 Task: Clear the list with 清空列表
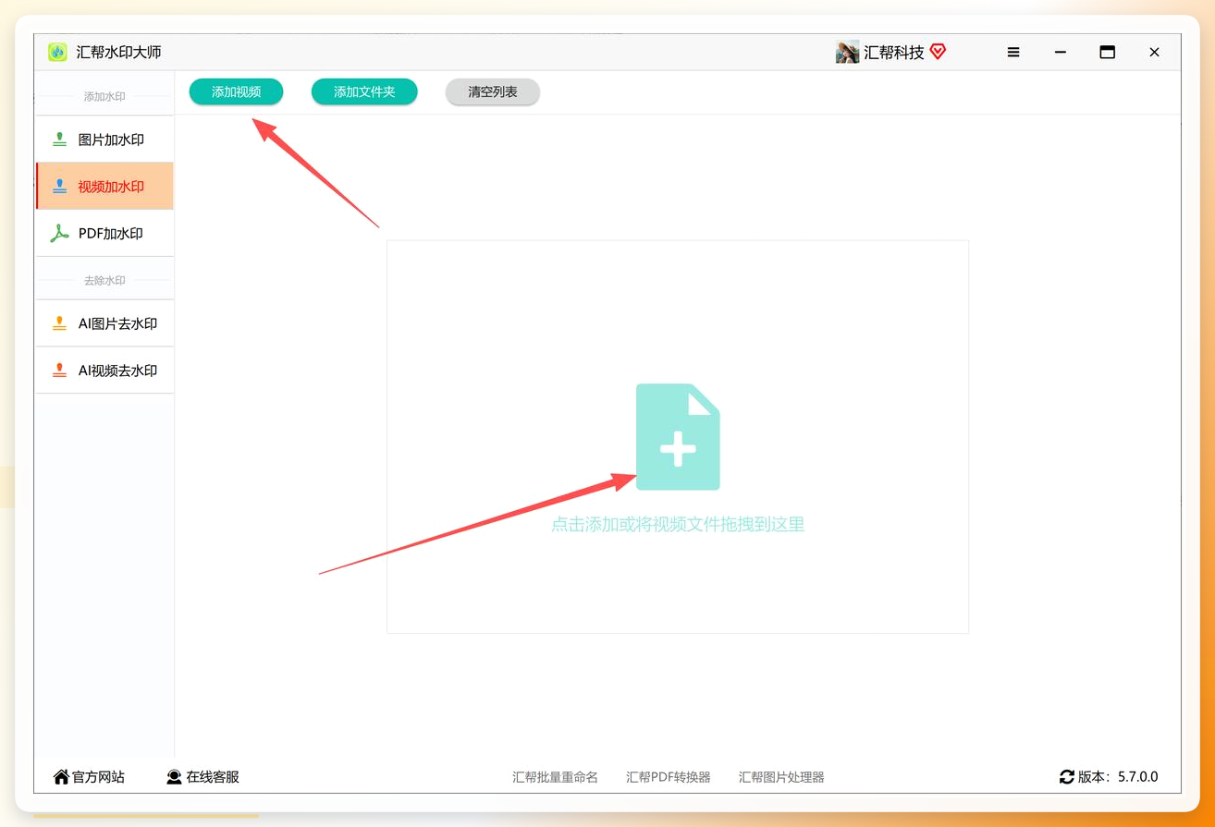493,91
